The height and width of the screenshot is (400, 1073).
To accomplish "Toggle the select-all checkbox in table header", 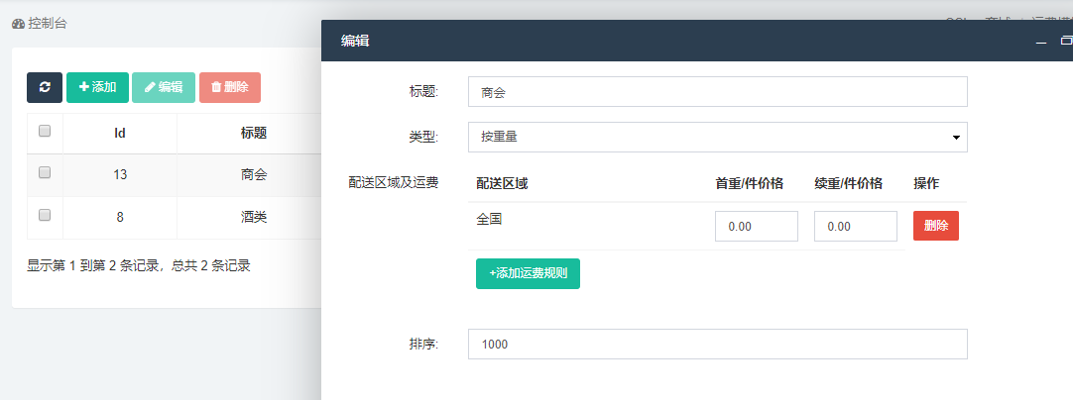I will (44, 131).
